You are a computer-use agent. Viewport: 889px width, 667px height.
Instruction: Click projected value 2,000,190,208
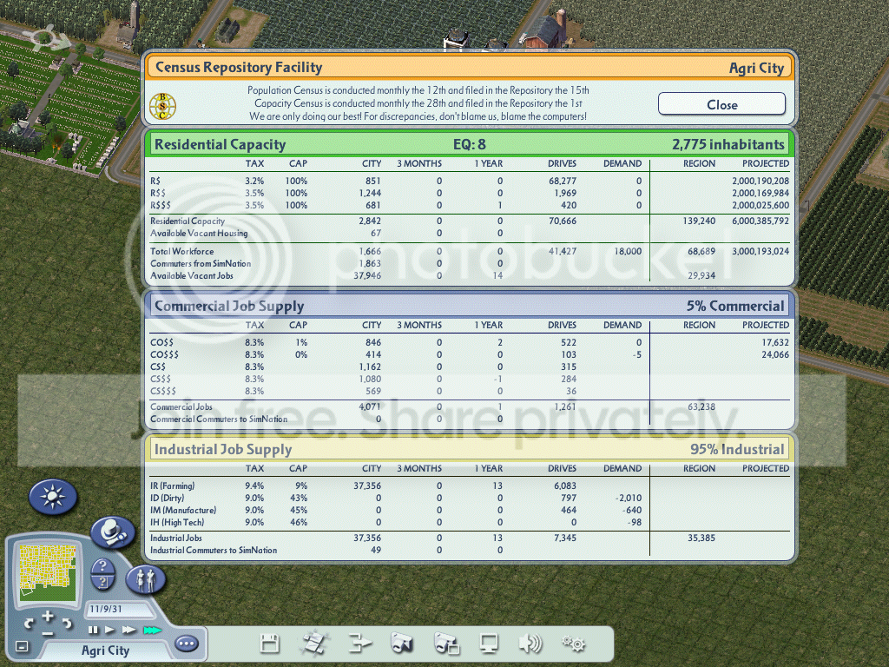click(x=761, y=181)
